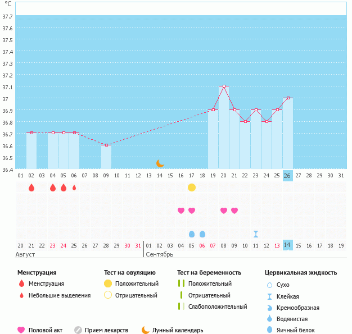
Task: Click the light blue temperature bar for day 19
Action: (213, 140)
